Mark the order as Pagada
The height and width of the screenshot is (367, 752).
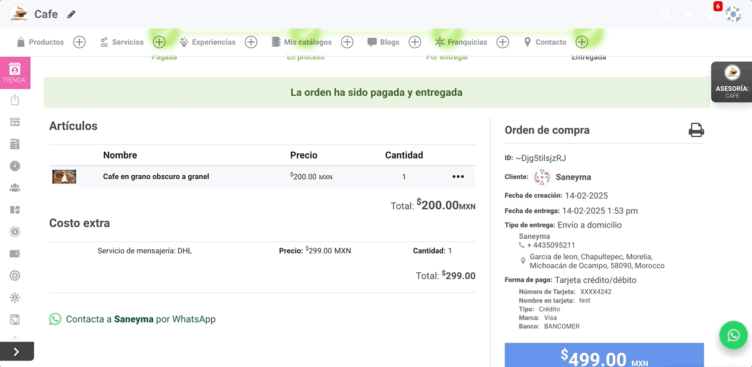pos(164,57)
